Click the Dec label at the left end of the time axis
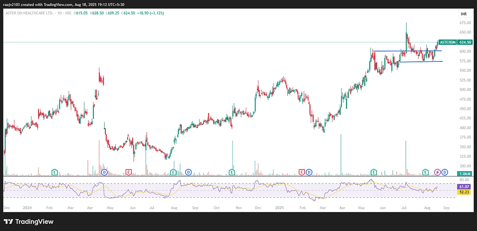The image size is (477, 231). [x=7, y=207]
